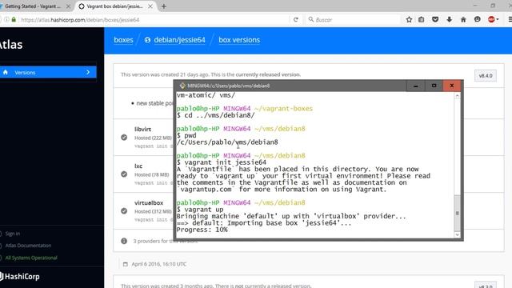Click terminal scrollbar up arrow
This screenshot has width=512, height=288.
457,96
